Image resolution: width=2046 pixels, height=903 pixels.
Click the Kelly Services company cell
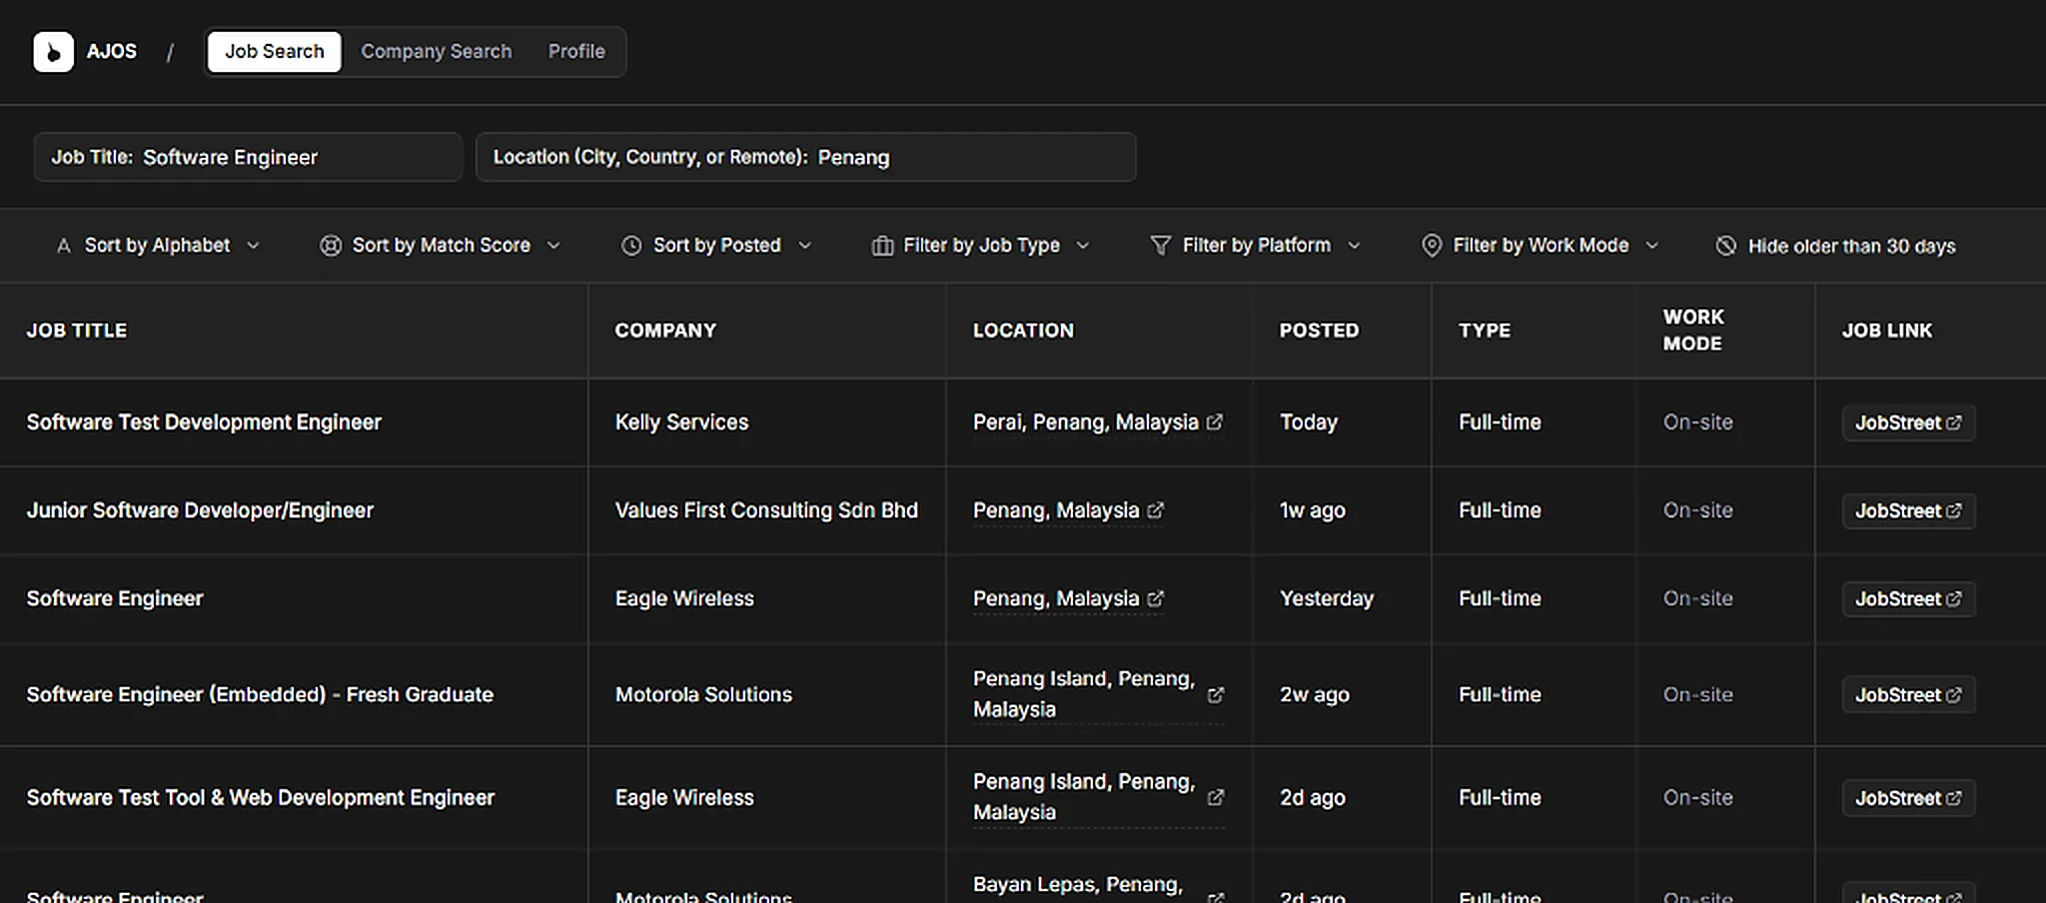point(681,423)
